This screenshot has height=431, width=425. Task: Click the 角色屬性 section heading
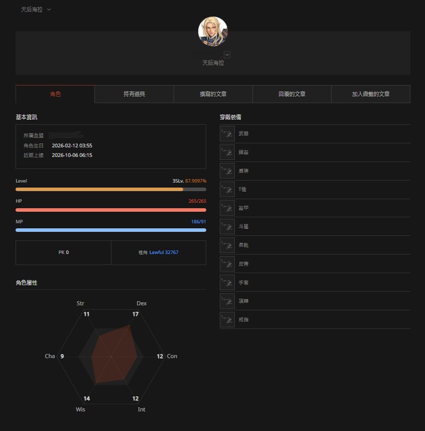pyautogui.click(x=26, y=283)
